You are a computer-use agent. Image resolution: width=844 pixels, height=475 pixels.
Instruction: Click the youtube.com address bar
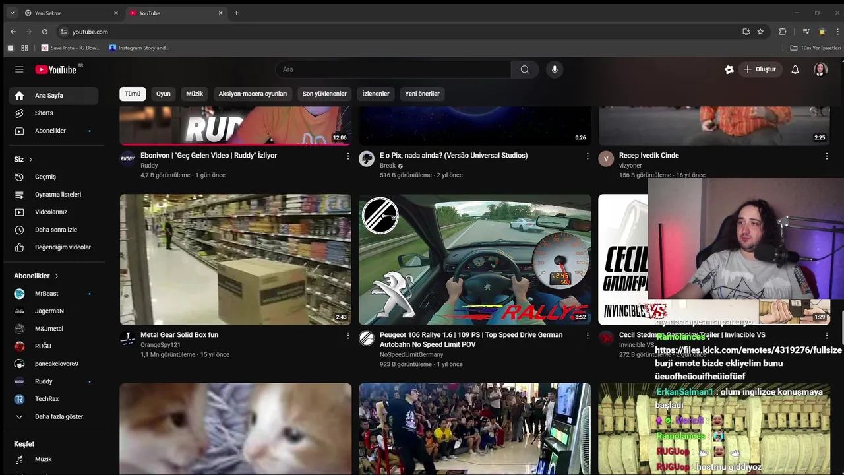click(x=396, y=32)
